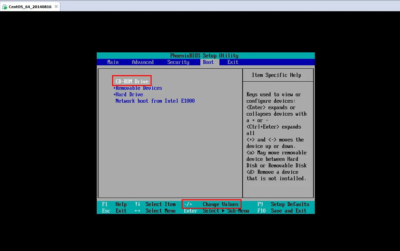The width and height of the screenshot is (400, 251).
Task: Click the PhoenixBIOS Setup Utility title
Action: 204,55
